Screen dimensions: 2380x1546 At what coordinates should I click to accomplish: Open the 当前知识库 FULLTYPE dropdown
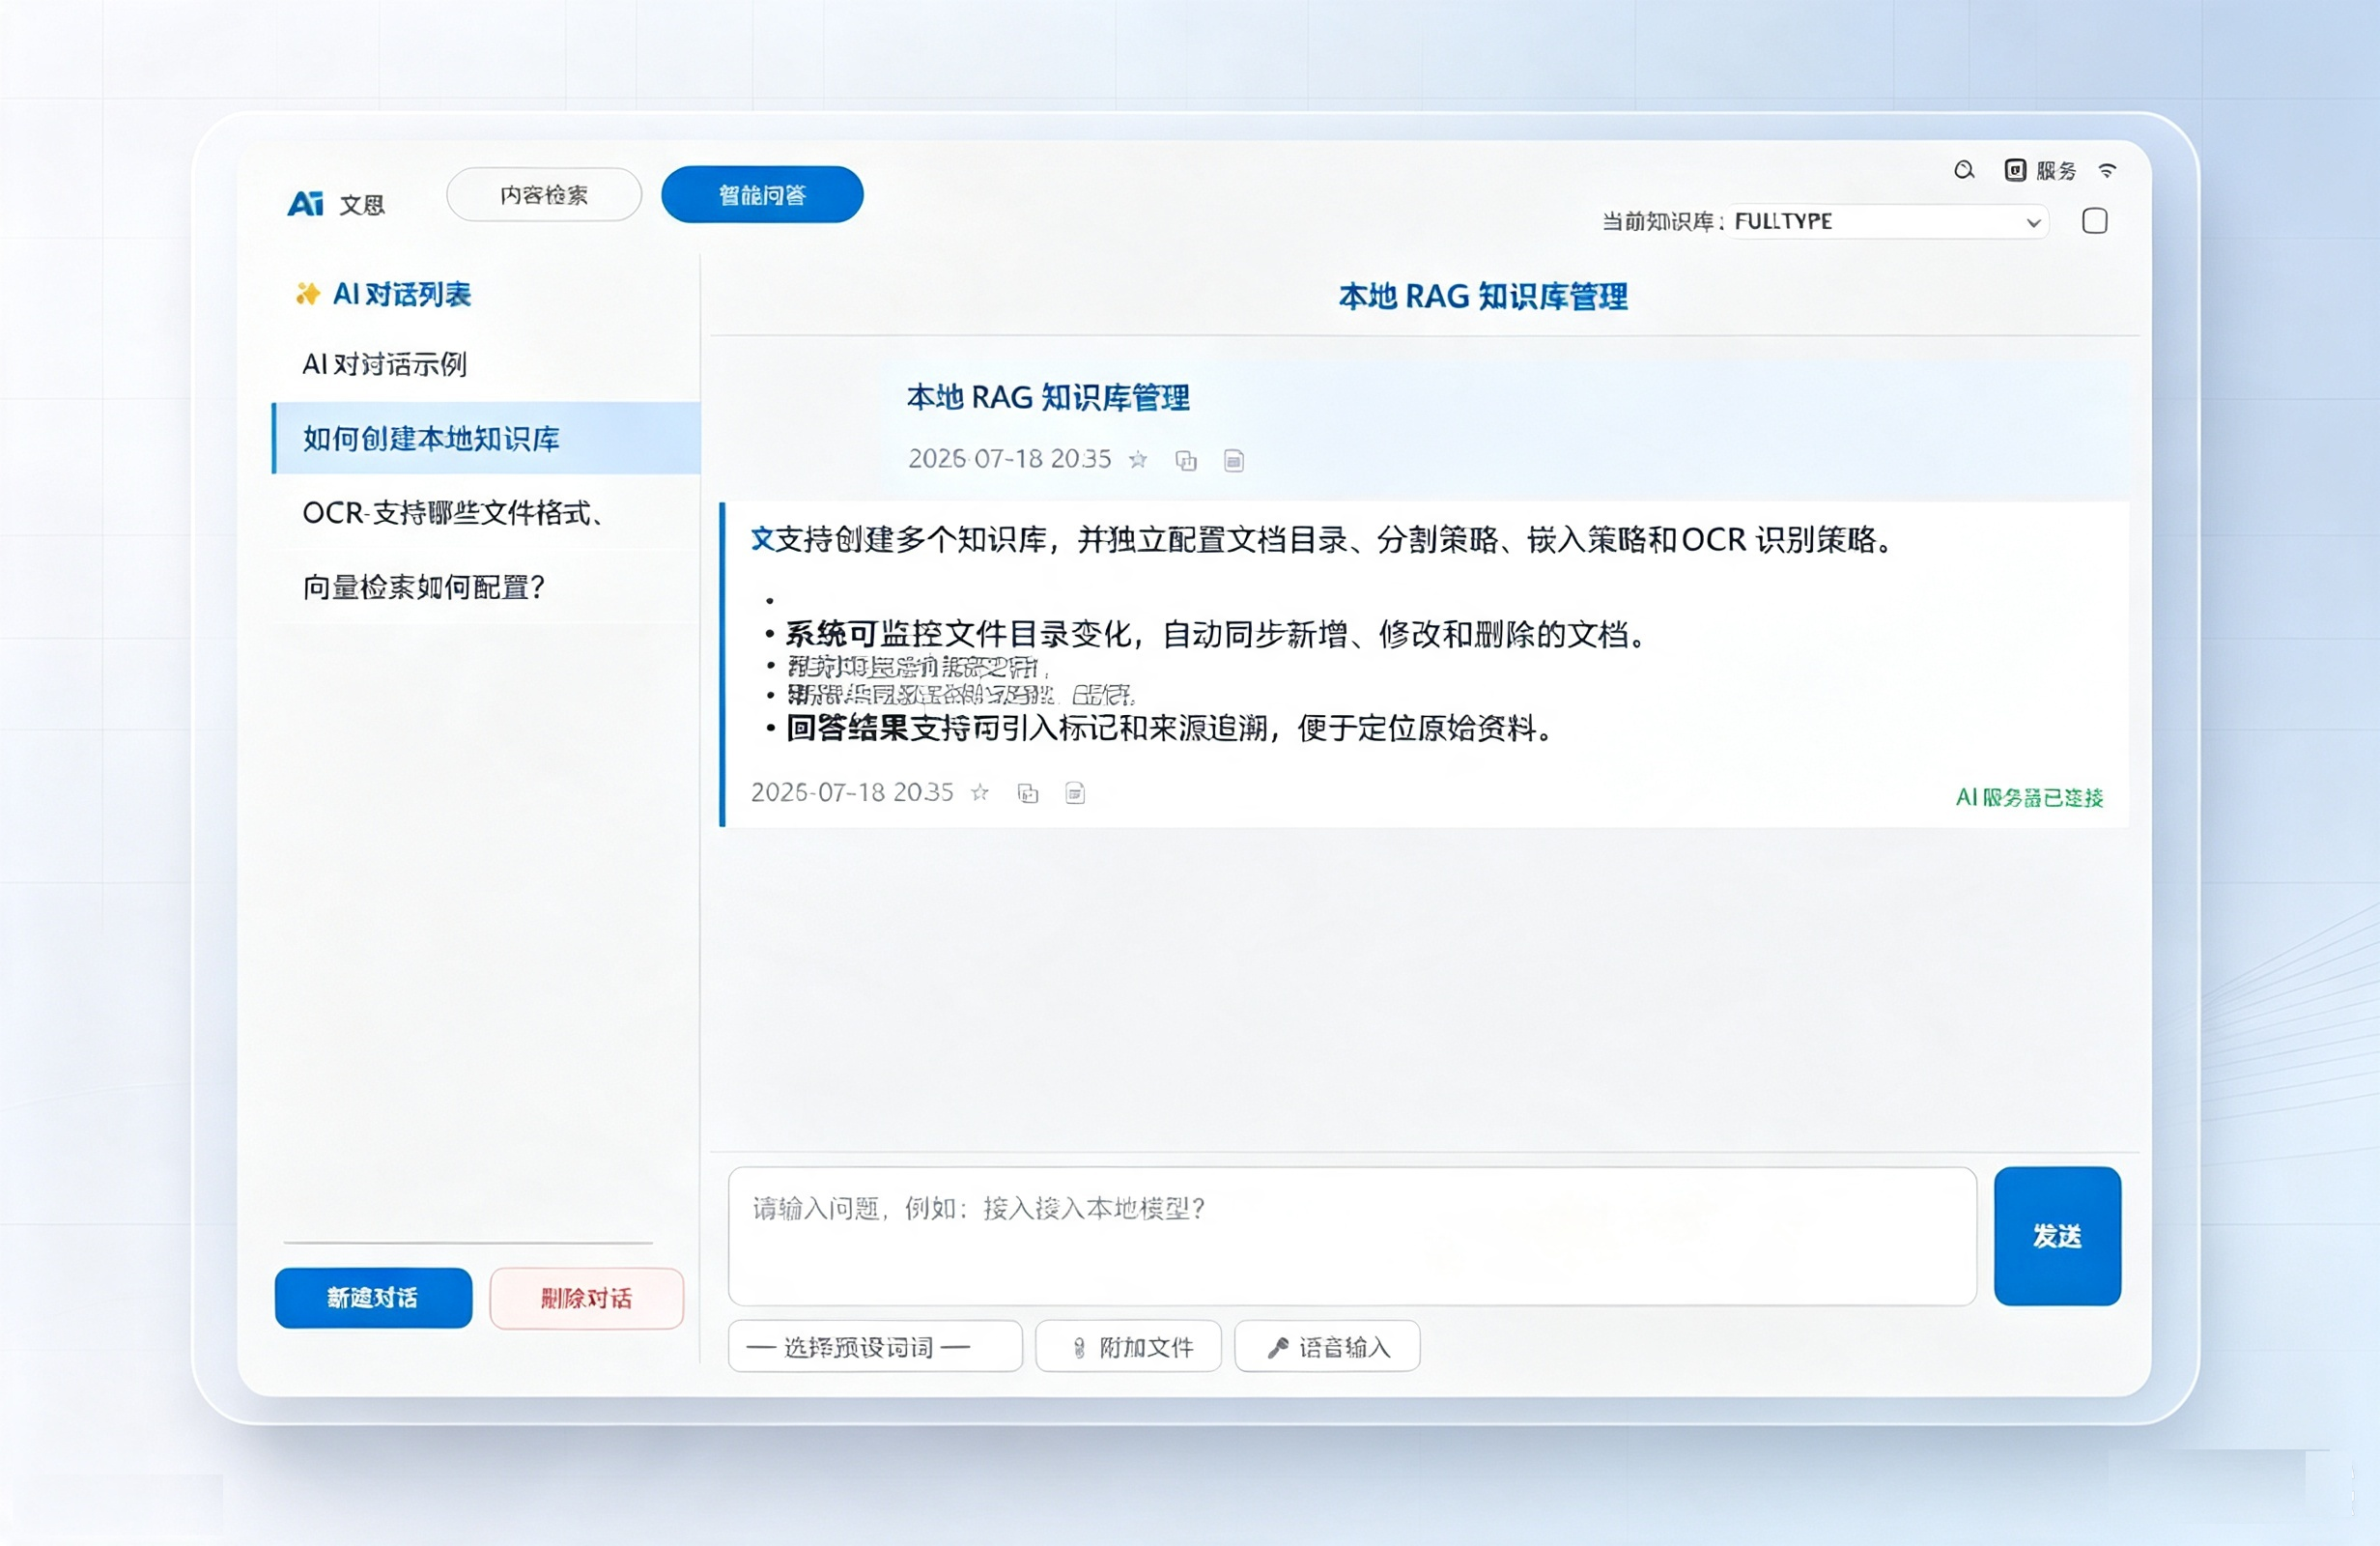click(x=1888, y=221)
